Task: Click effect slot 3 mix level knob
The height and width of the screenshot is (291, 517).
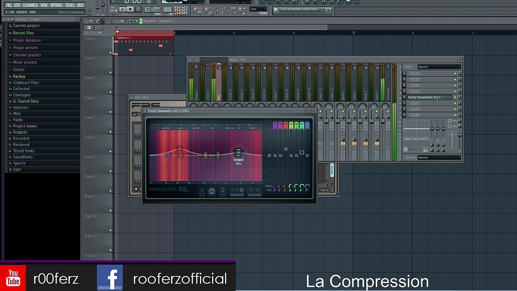Action: pyautogui.click(x=459, y=85)
